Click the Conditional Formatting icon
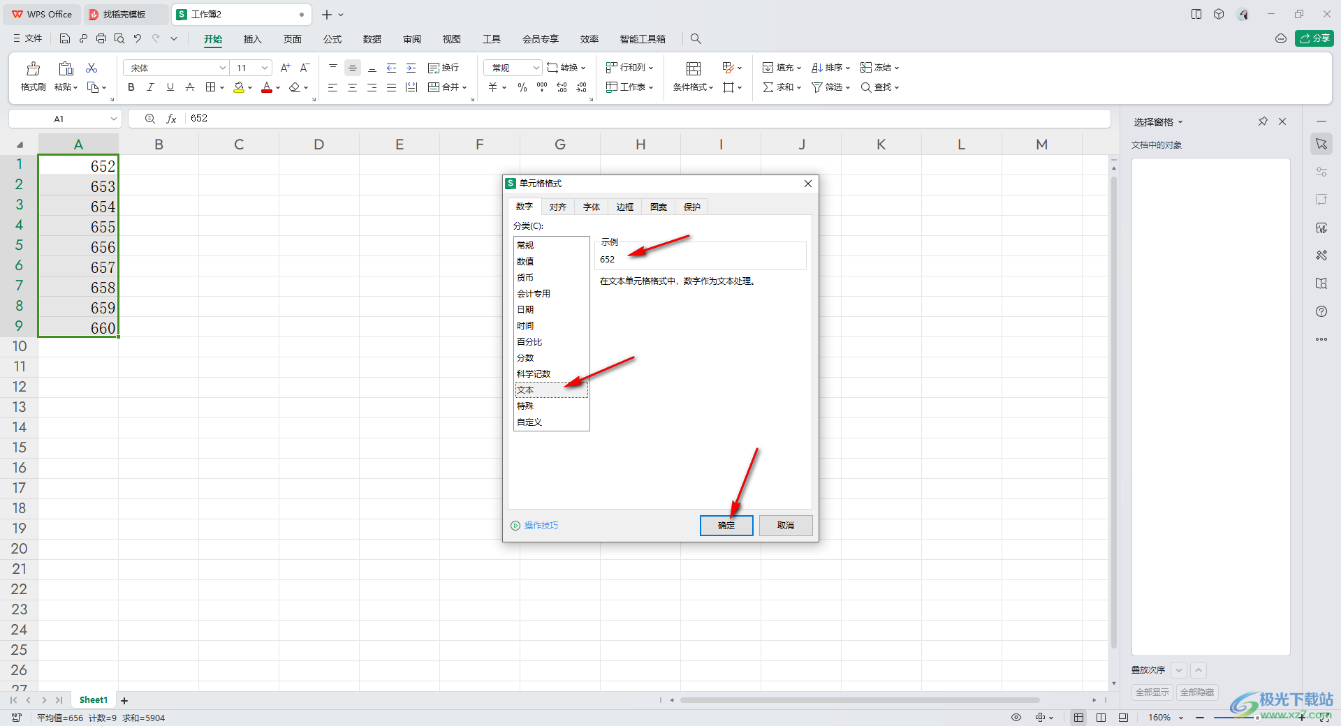Viewport: 1341px width, 726px height. point(693,68)
